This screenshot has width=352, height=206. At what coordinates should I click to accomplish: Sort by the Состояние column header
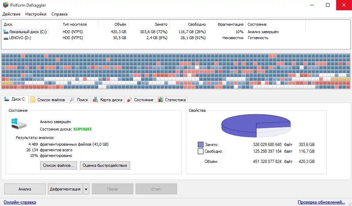(276, 24)
